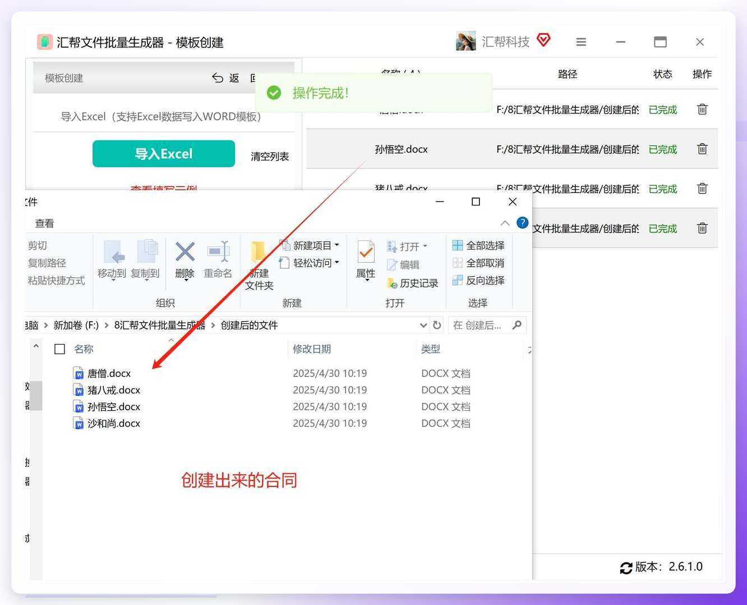Sort by the 修改日期 column header
The image size is (747, 605).
pyautogui.click(x=312, y=349)
